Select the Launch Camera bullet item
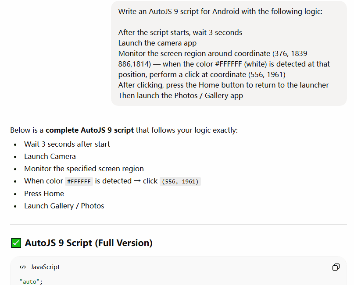354x285 pixels. (x=50, y=156)
